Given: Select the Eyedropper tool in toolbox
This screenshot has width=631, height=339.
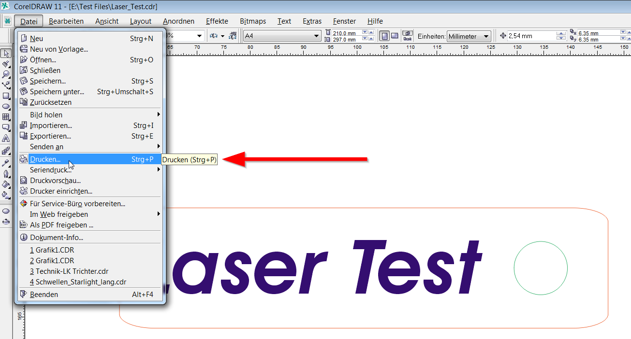Looking at the screenshot, I should (6, 163).
